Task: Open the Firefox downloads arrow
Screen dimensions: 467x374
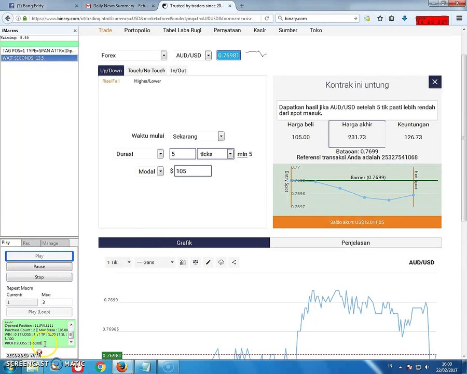Action: 404,19
